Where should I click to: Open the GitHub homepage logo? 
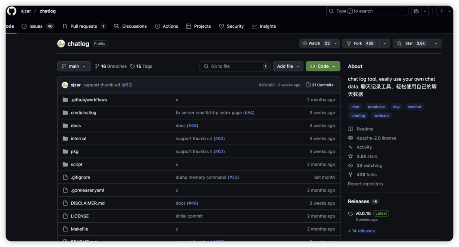(12, 11)
